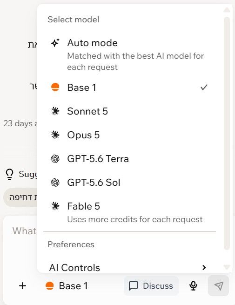The height and width of the screenshot is (305, 235).
Task: Toggle the Discuss mode button
Action: tap(151, 286)
